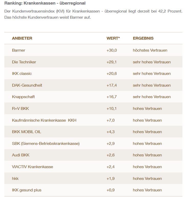The width and height of the screenshot is (186, 197).
Task: Click the WERT* column header
Action: point(113,38)
